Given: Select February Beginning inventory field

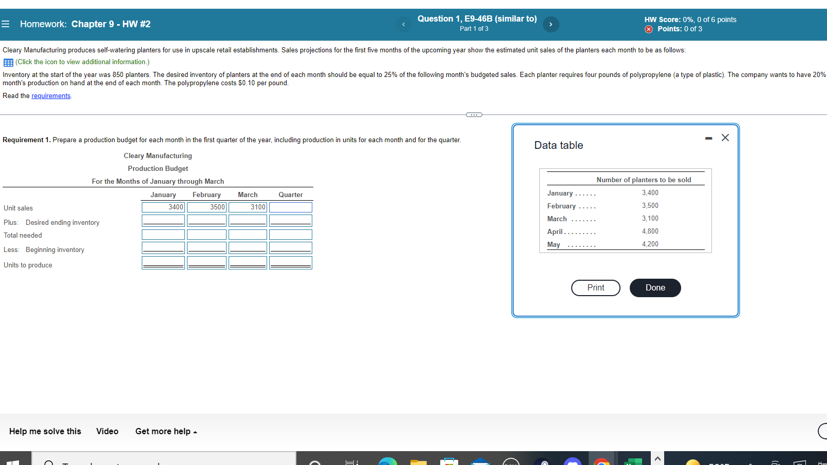Looking at the screenshot, I should [x=206, y=248].
